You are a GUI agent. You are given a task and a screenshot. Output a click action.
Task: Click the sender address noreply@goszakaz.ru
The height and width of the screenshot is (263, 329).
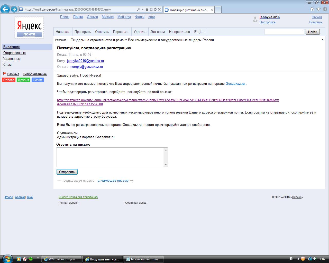click(x=87, y=67)
